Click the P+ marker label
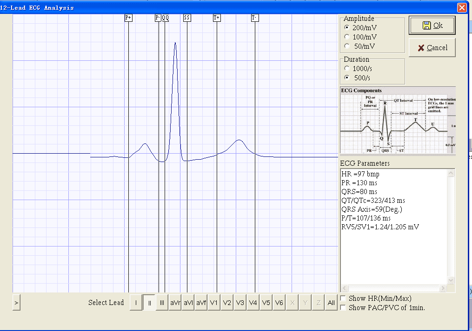 pos(128,18)
